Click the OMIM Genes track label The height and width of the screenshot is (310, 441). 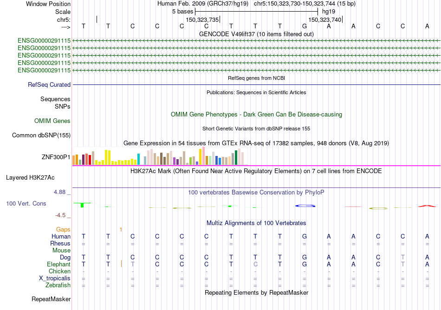tap(52, 121)
